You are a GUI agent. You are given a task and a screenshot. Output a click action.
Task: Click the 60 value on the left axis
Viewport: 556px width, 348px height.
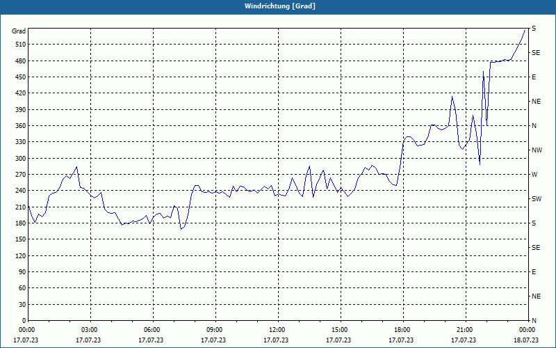pos(22,288)
